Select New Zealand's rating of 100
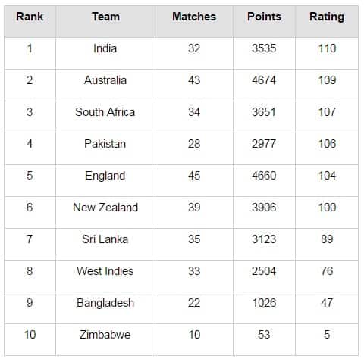364x359 pixels. pos(327,208)
